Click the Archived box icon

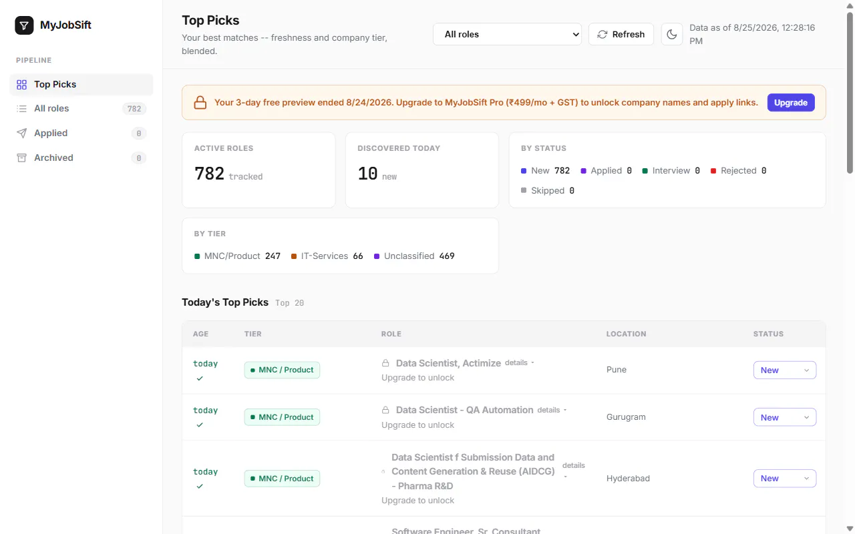pyautogui.click(x=22, y=158)
